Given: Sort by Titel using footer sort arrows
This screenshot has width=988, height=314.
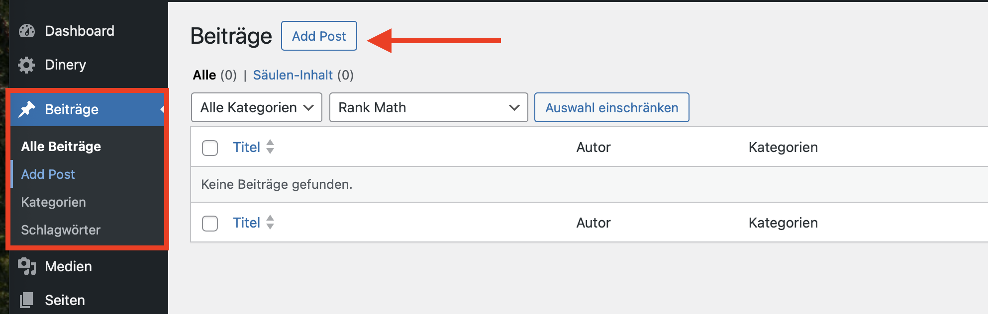Looking at the screenshot, I should [270, 222].
